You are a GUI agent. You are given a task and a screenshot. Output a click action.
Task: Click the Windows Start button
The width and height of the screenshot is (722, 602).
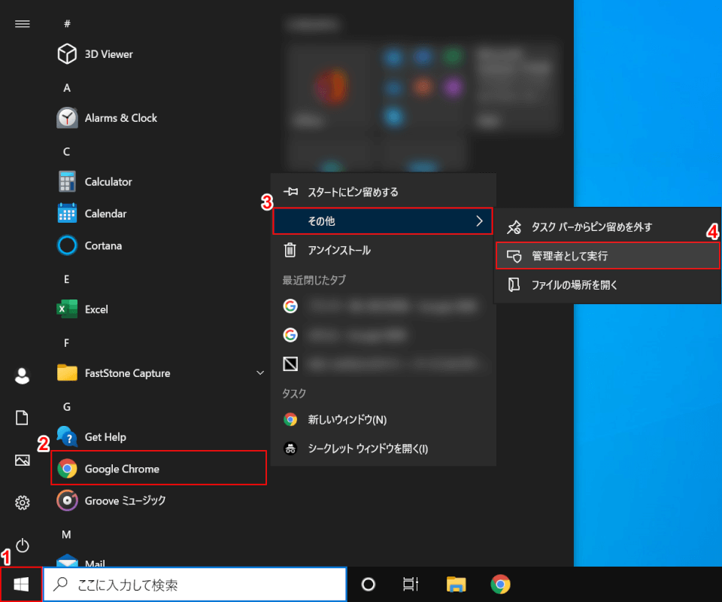point(21,584)
